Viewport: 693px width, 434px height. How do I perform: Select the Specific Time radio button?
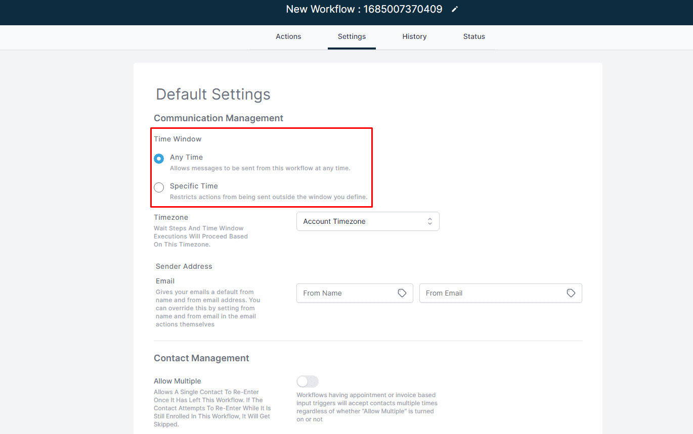tap(159, 187)
